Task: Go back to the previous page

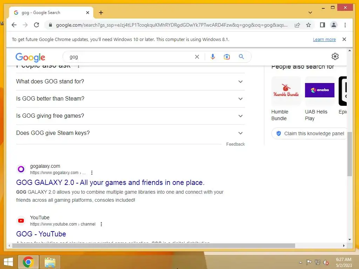Action: click(x=14, y=25)
